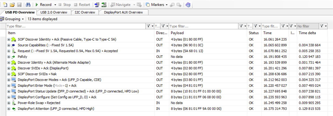
Task: Click the Time delta column header
Action: tap(307, 33)
